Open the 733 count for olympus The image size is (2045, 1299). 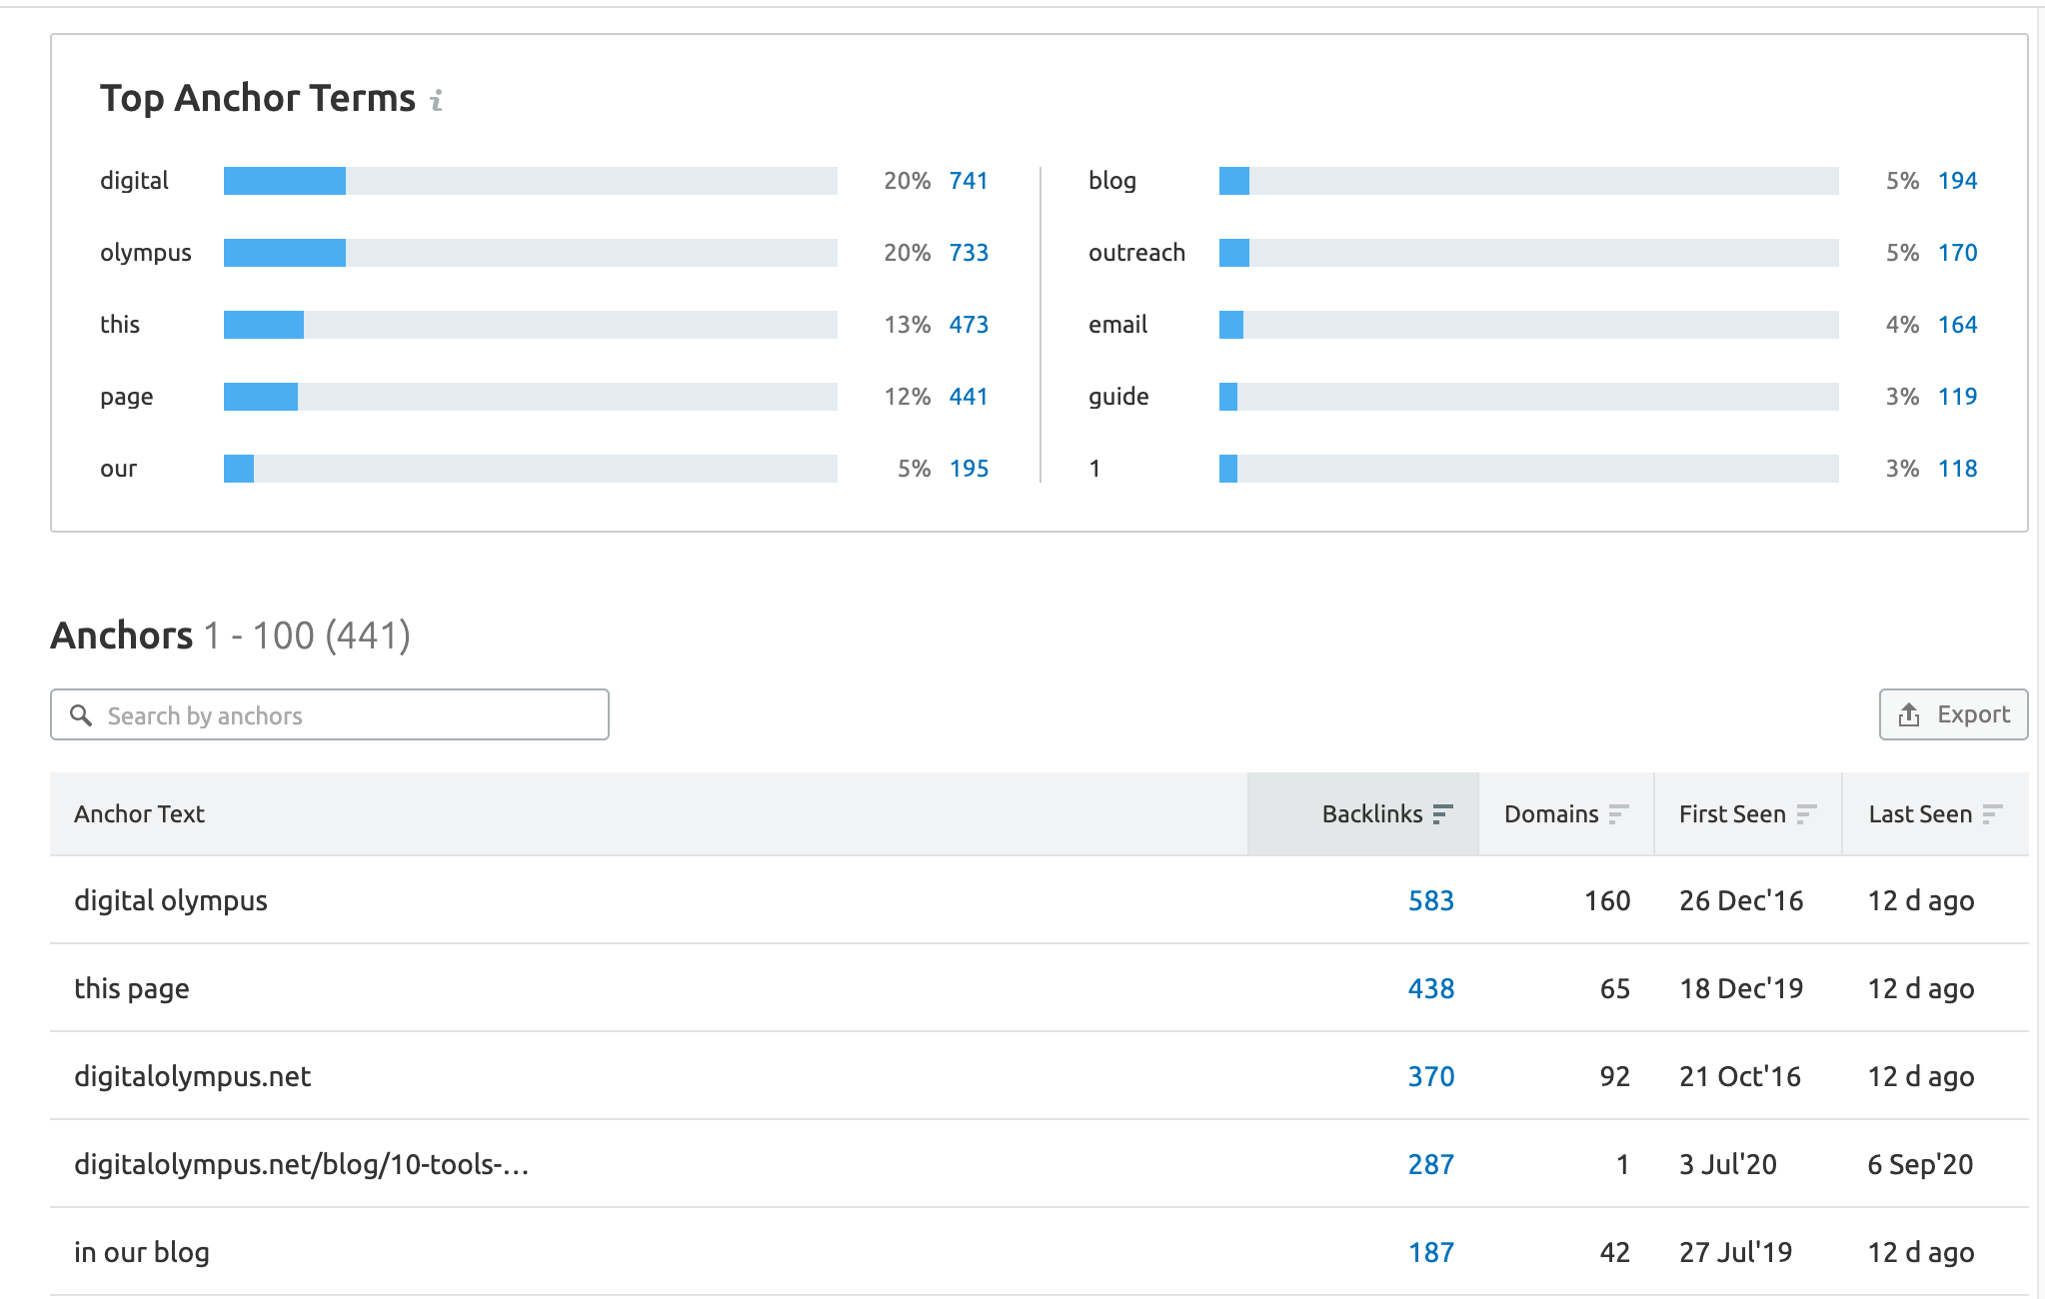pyautogui.click(x=969, y=253)
